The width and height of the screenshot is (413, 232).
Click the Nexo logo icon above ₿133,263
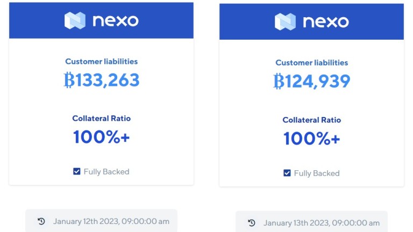click(75, 20)
